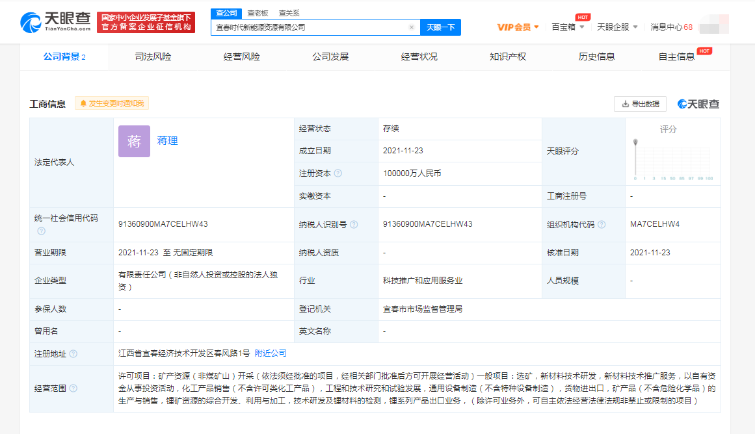This screenshot has height=434, width=755.
Task: Switch to the 自主信息 tab
Action: click(676, 57)
